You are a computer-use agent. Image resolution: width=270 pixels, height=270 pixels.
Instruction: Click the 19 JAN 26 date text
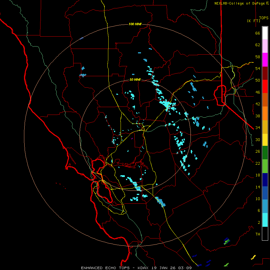click(164, 268)
